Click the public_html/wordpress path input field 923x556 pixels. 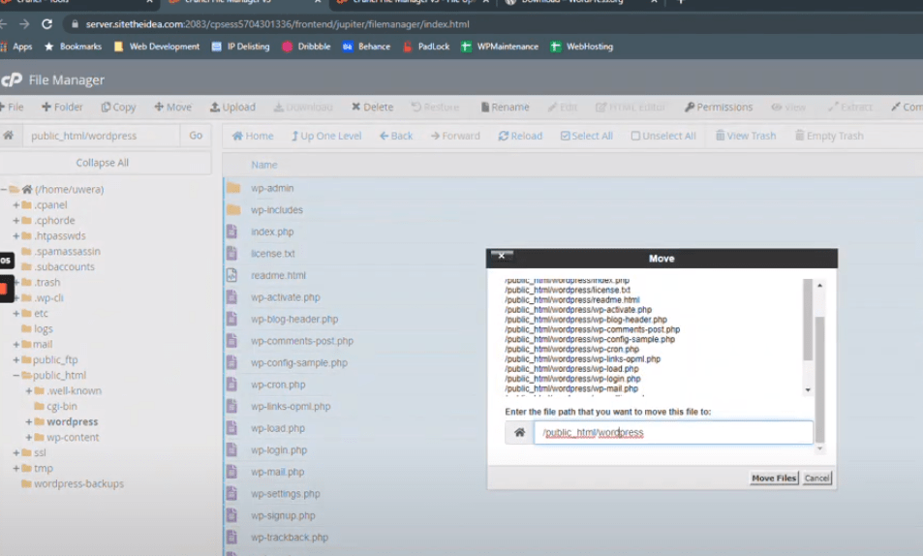click(x=102, y=136)
